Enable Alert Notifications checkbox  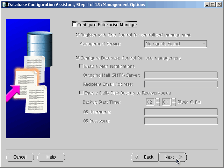pos(81,66)
